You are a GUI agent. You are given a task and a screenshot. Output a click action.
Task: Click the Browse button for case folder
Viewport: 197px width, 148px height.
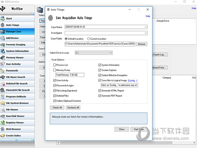click(142, 44)
